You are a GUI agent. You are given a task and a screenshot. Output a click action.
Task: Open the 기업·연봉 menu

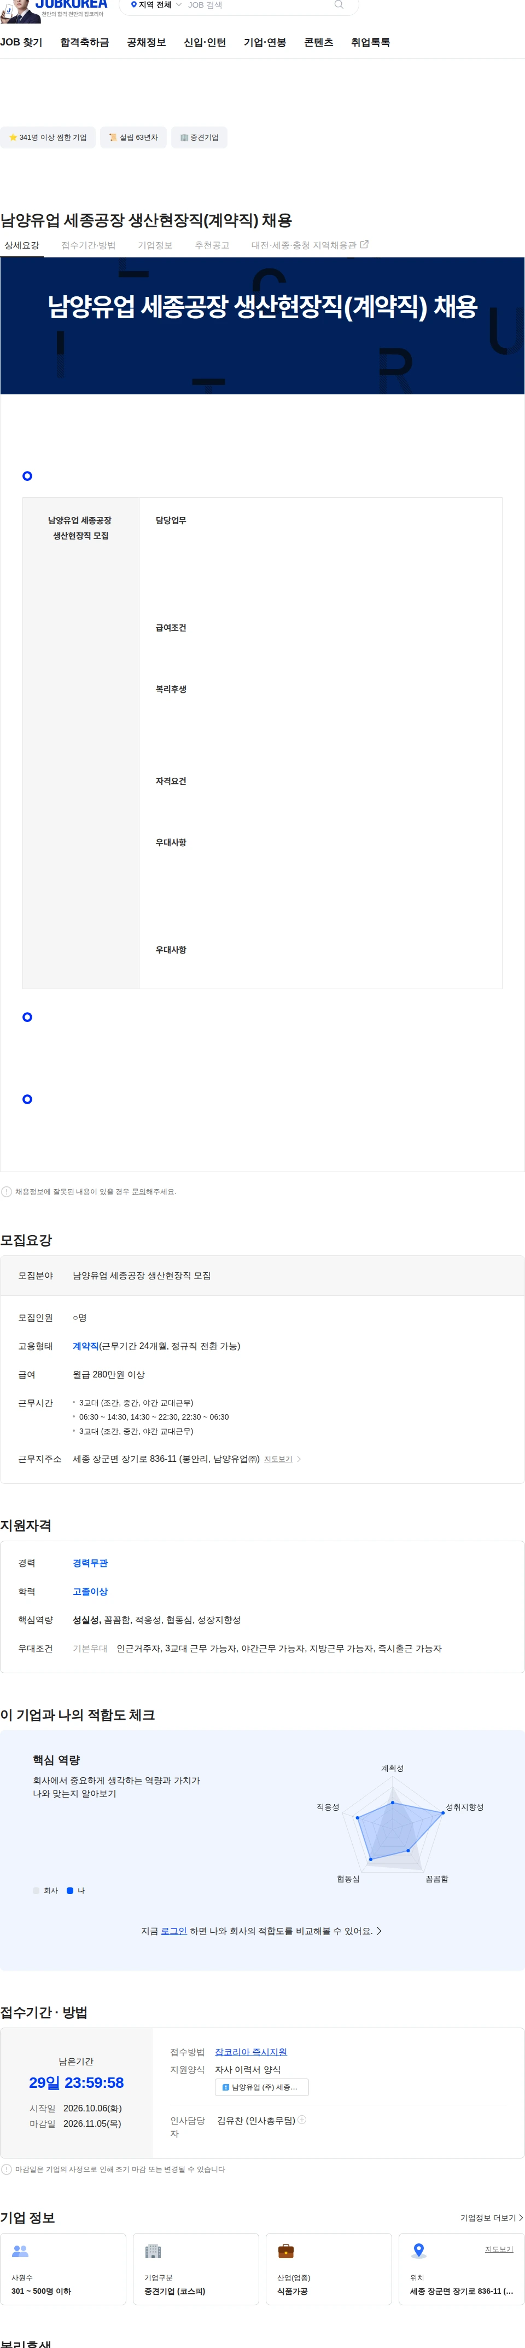pyautogui.click(x=265, y=43)
